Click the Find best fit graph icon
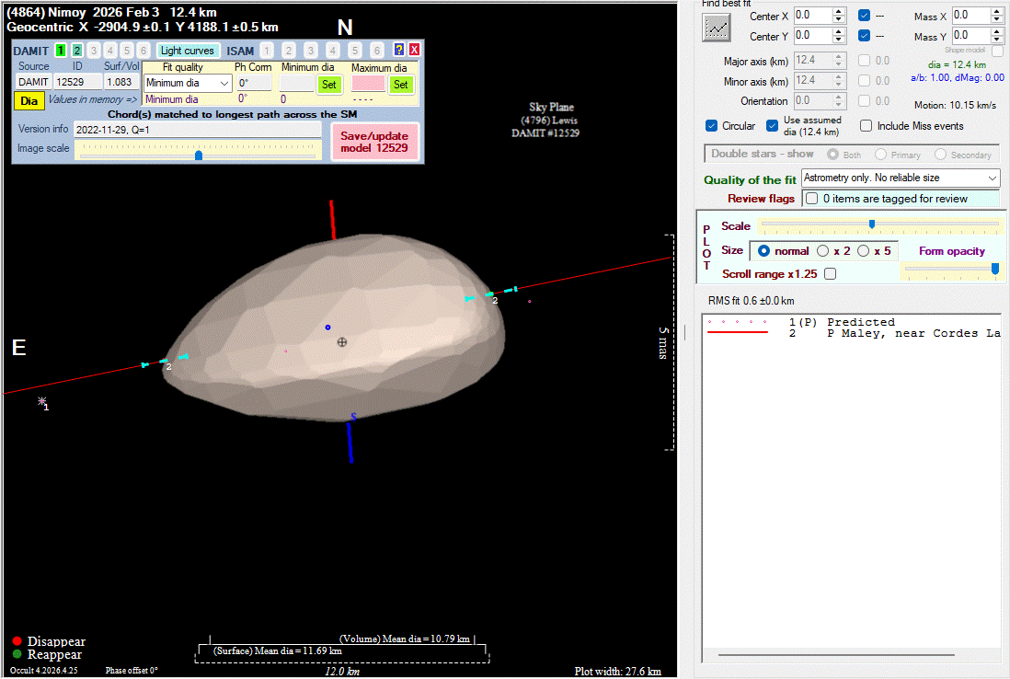 coord(716,28)
